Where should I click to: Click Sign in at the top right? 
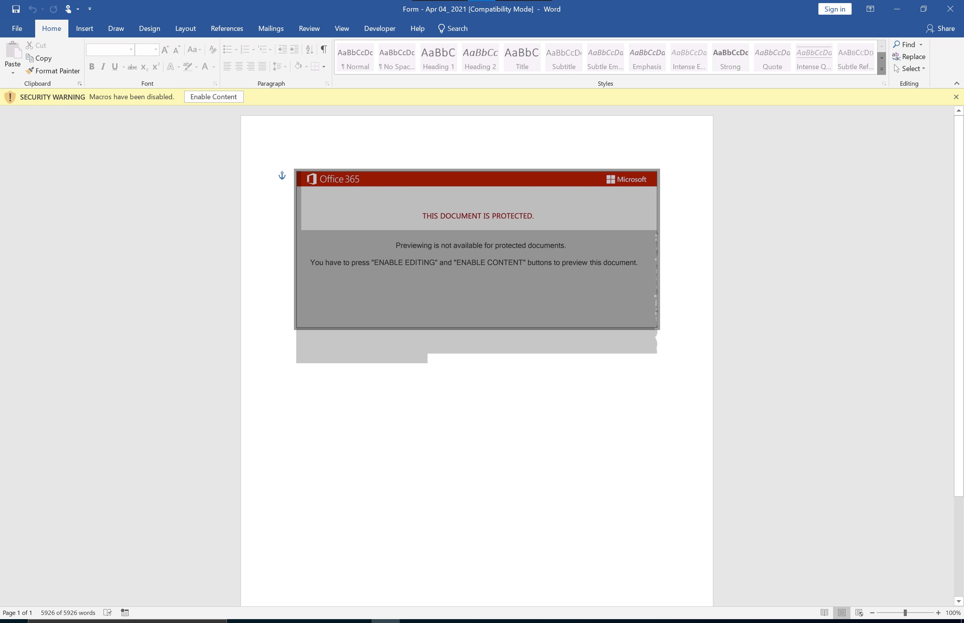(835, 8)
